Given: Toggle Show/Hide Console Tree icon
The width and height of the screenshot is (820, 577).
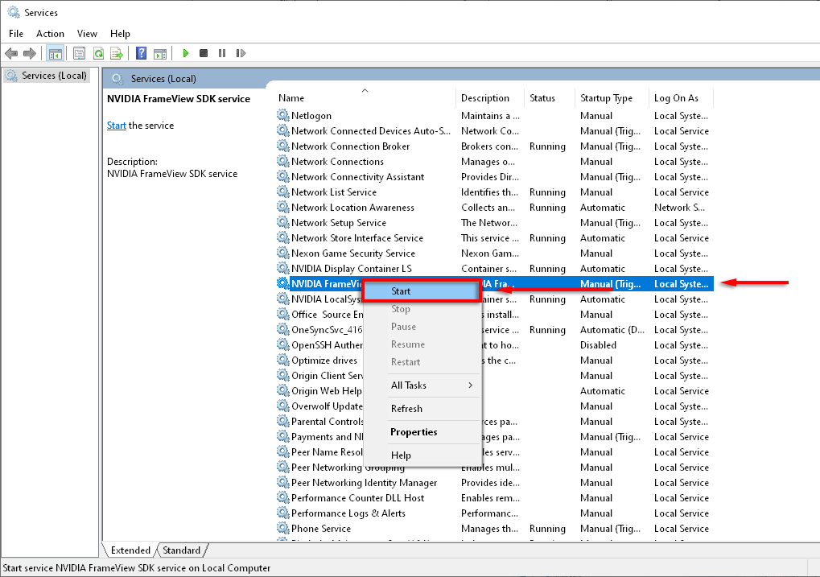Looking at the screenshot, I should 56,53.
